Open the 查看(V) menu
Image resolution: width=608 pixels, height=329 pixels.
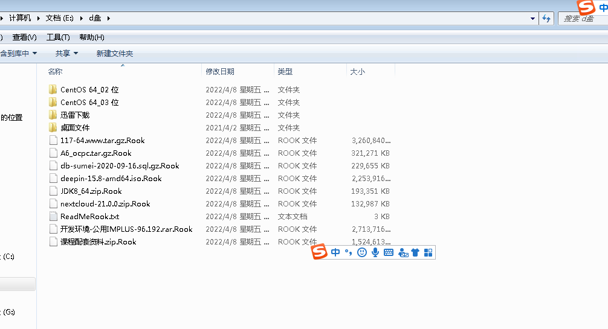[24, 37]
